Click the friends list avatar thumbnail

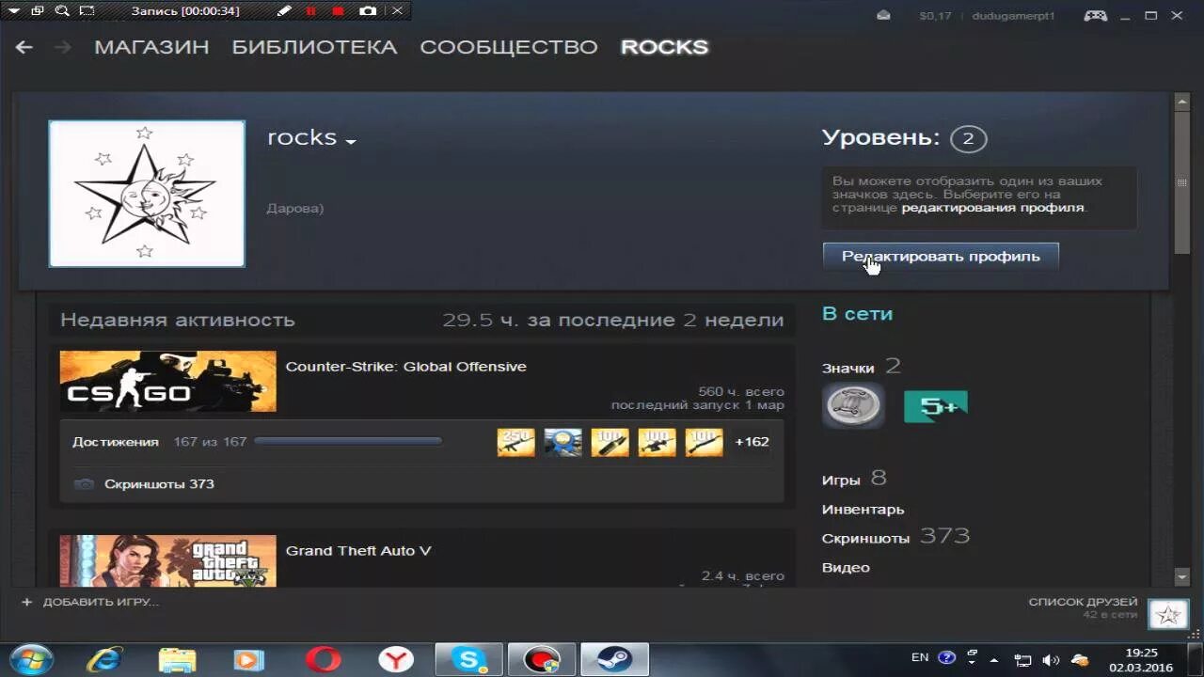(1168, 615)
